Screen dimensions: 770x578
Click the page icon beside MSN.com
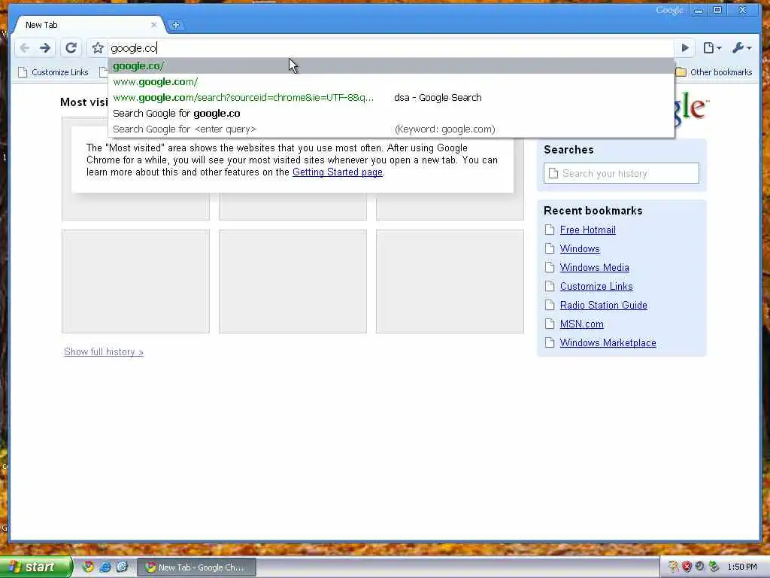tap(550, 324)
